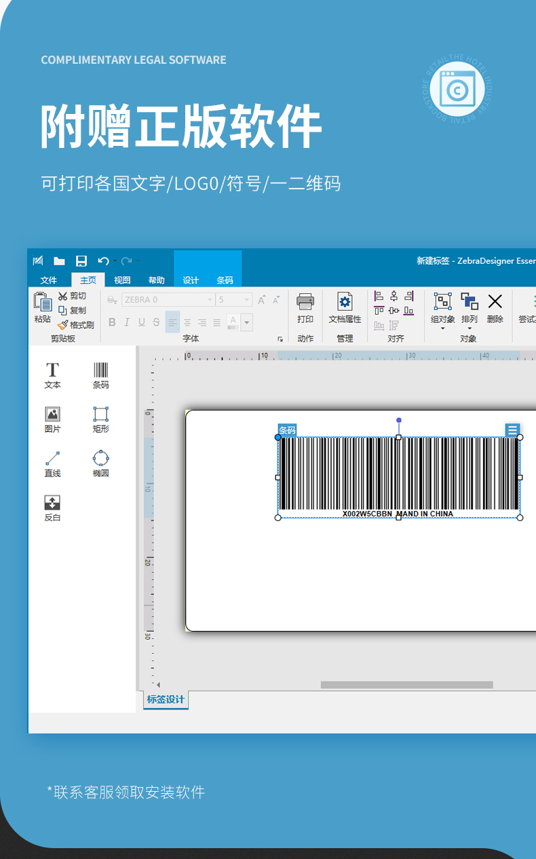Click the horizontal scrollbar thumb
The image size is (536, 859).
pyautogui.click(x=407, y=685)
